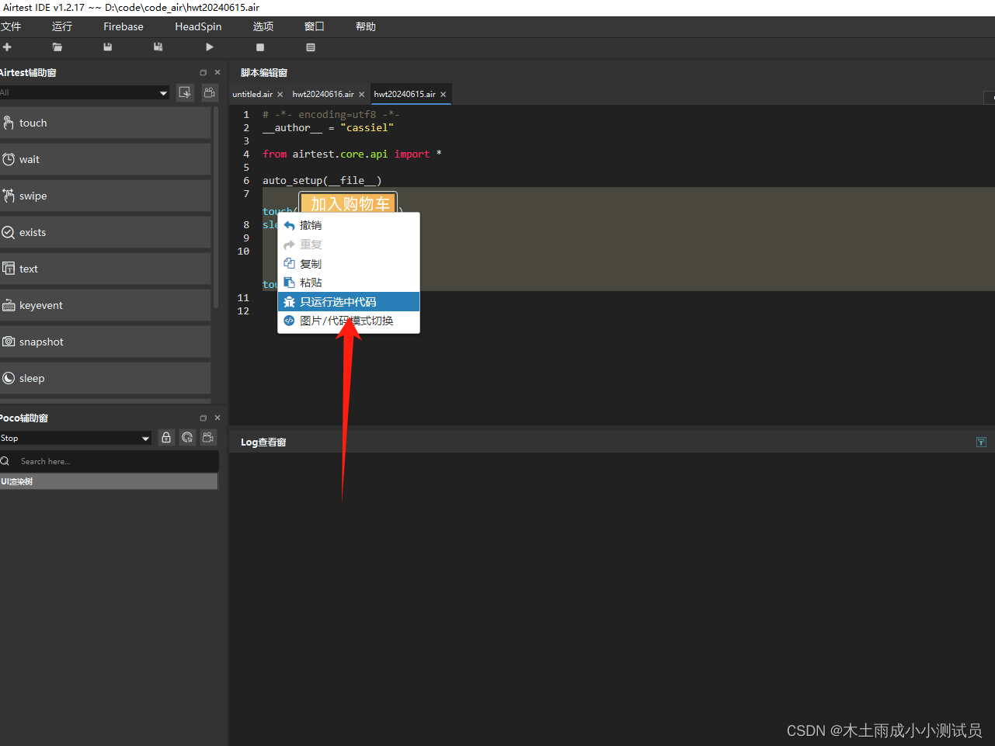Choose 图片/代码模式切换 in the context menu
Image resolution: width=995 pixels, height=746 pixels.
click(349, 321)
